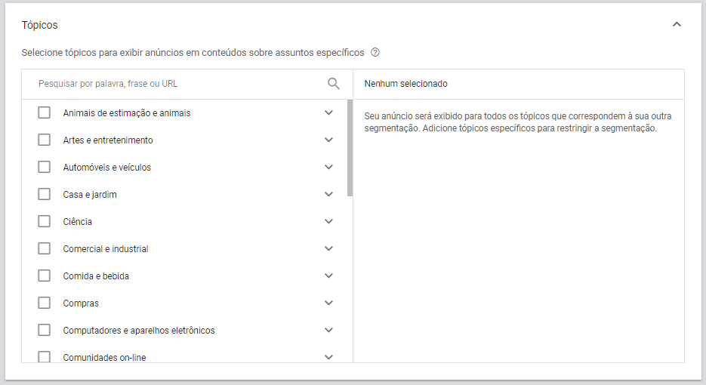706x385 pixels.
Task: Select Casa e jardim checkbox
Action: pos(44,194)
